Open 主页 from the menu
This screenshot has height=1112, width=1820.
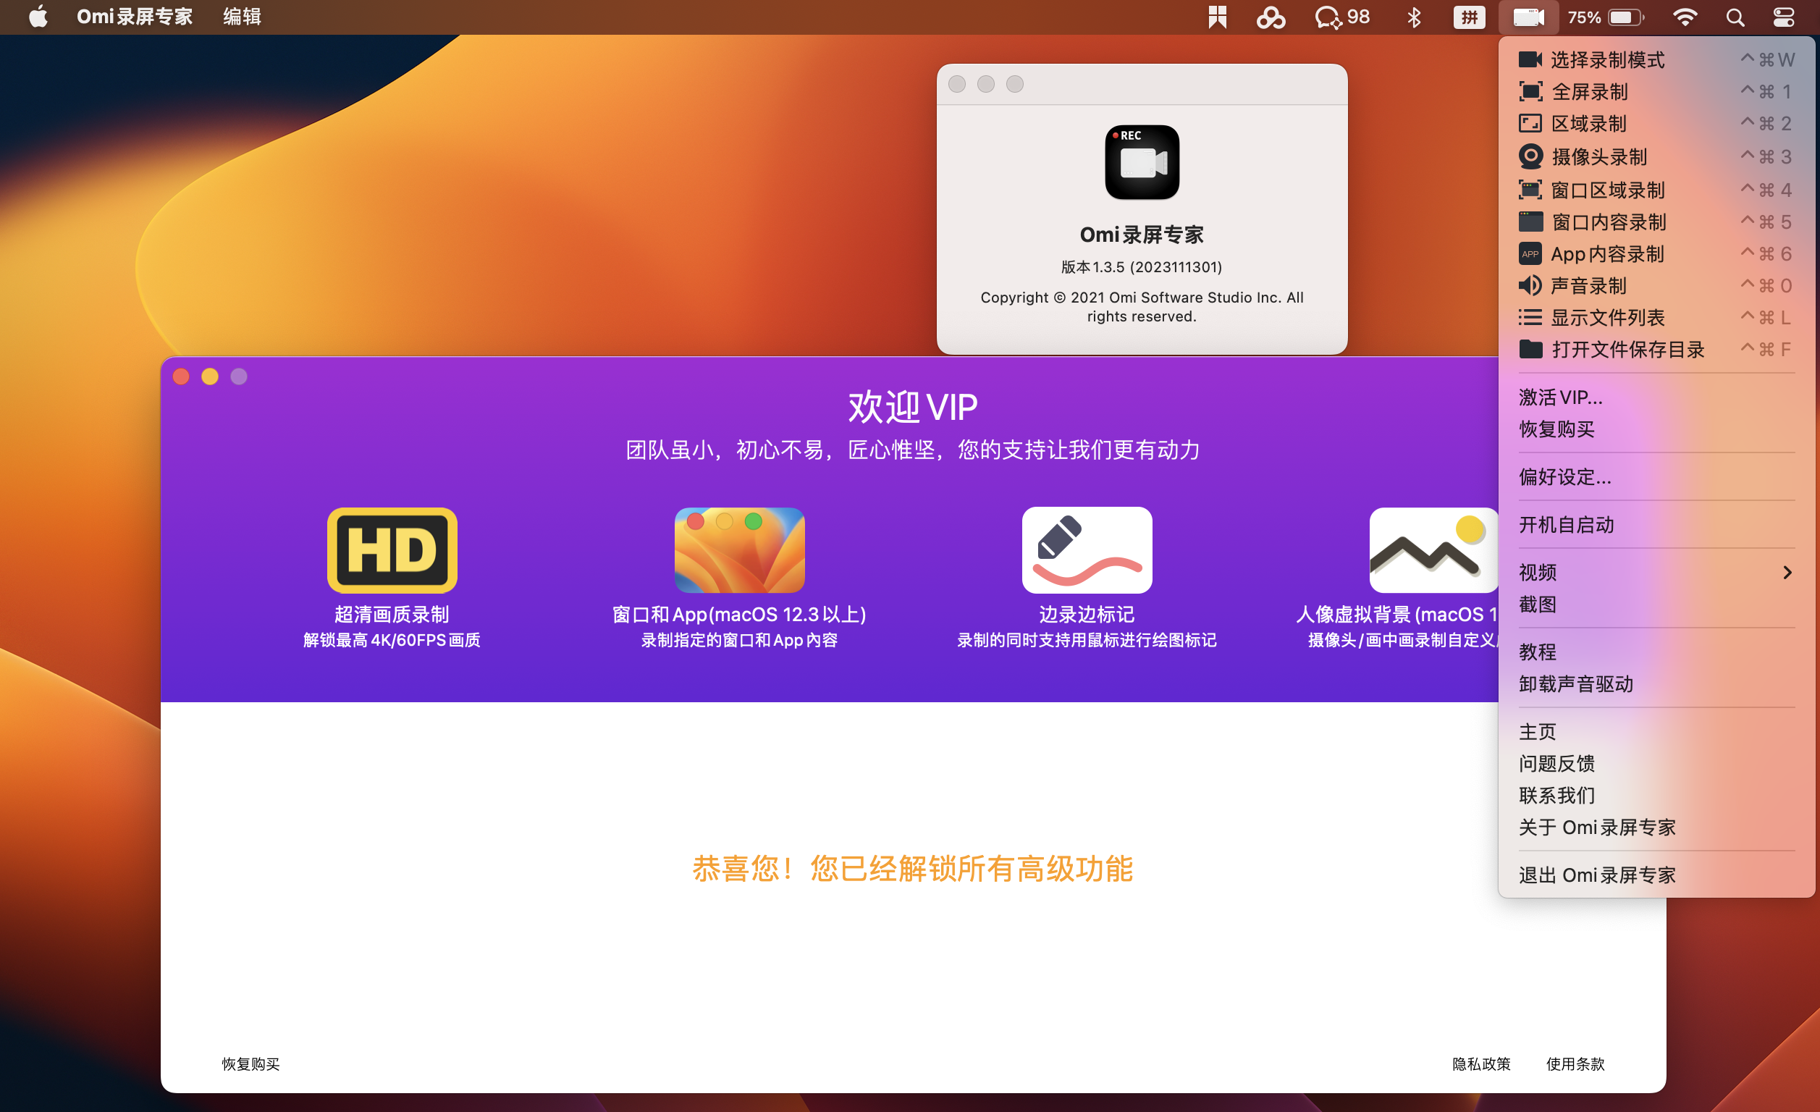coord(1657,731)
